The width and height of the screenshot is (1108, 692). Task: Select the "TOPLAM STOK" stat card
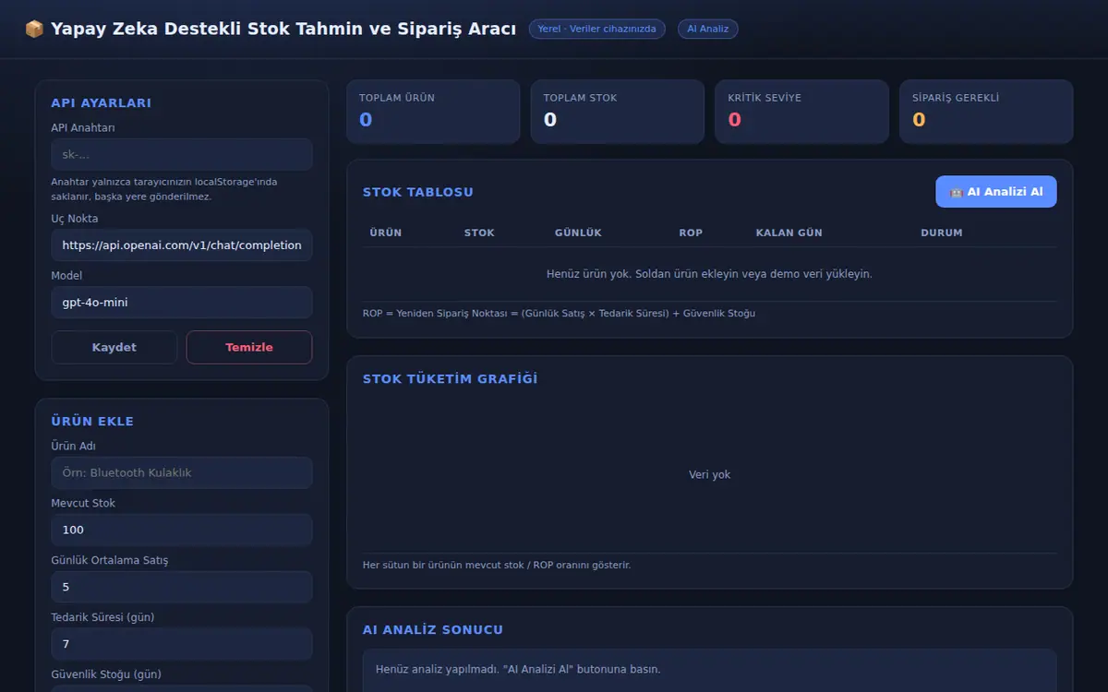618,112
